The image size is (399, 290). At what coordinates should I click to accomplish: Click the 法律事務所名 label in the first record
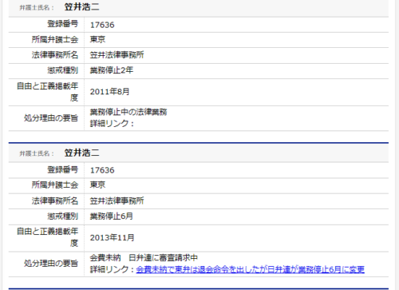point(55,55)
